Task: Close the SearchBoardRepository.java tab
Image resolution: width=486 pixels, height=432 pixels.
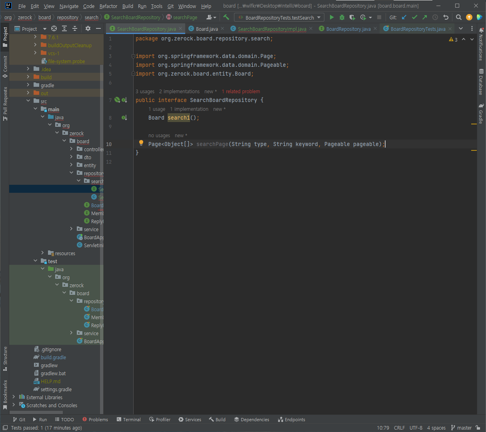Action: coord(180,28)
